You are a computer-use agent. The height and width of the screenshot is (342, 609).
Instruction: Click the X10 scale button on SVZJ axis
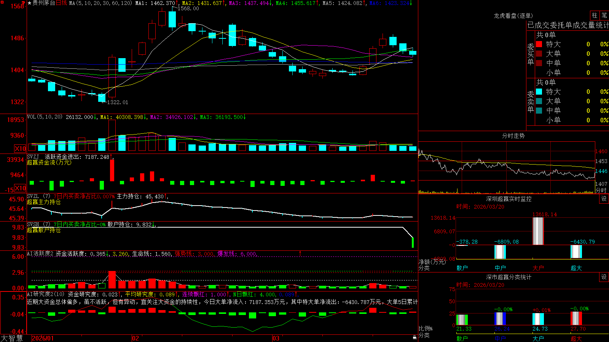[20, 188]
